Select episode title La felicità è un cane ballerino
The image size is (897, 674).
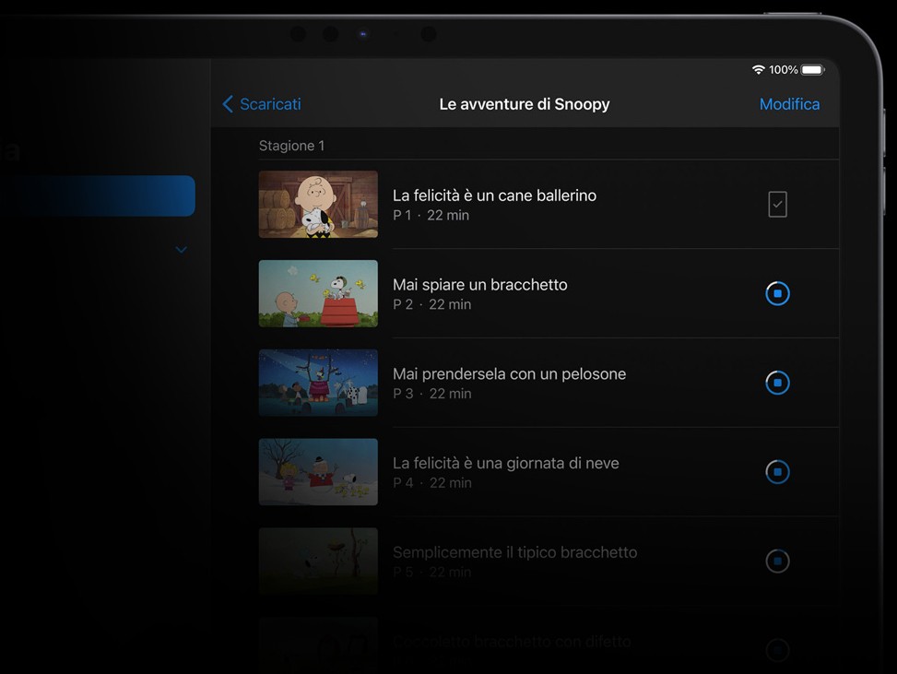(494, 195)
